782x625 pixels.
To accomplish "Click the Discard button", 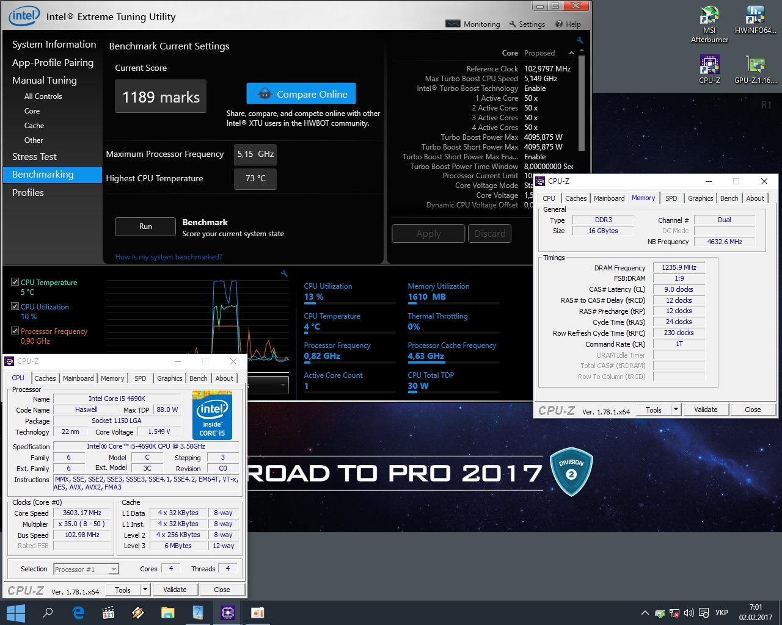I will (489, 233).
